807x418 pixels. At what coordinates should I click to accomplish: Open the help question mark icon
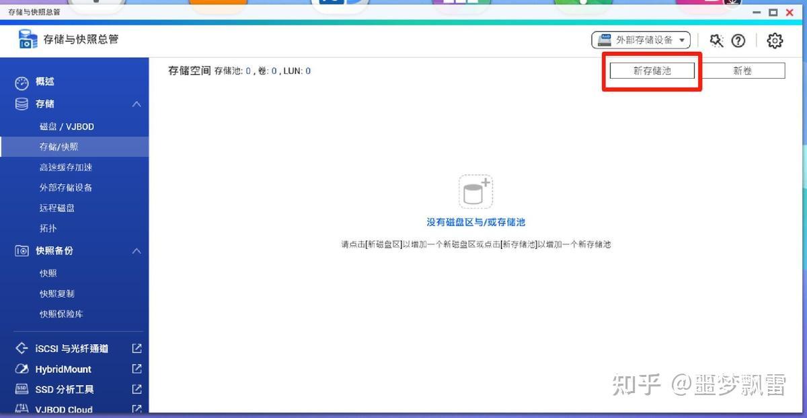click(x=738, y=41)
